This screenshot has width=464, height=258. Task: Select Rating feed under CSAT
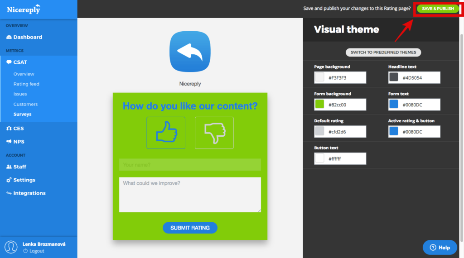tap(26, 84)
